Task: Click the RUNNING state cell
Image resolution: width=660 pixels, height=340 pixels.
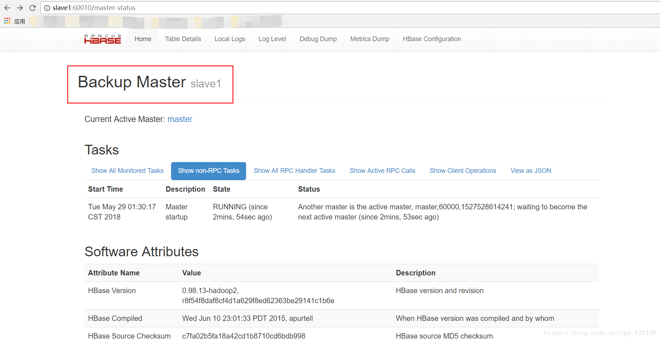Action: pos(242,212)
